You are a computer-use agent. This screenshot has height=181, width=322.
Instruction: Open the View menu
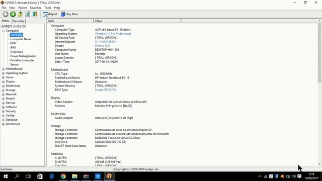(12, 8)
